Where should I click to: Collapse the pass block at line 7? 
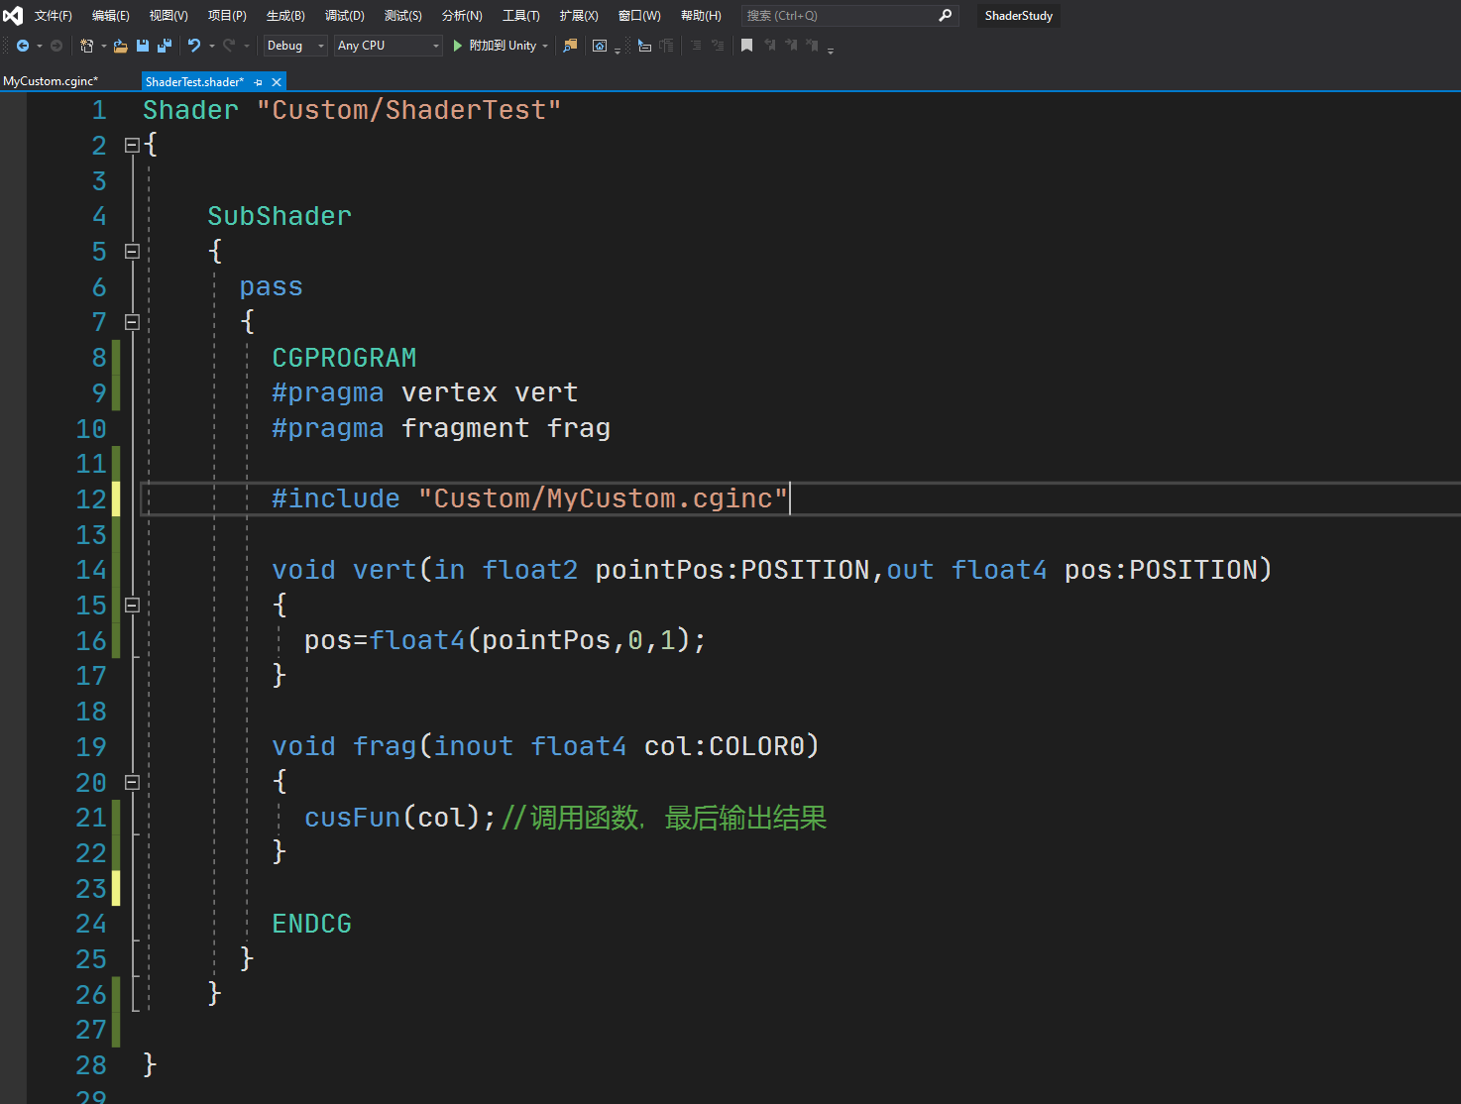pyautogui.click(x=132, y=322)
